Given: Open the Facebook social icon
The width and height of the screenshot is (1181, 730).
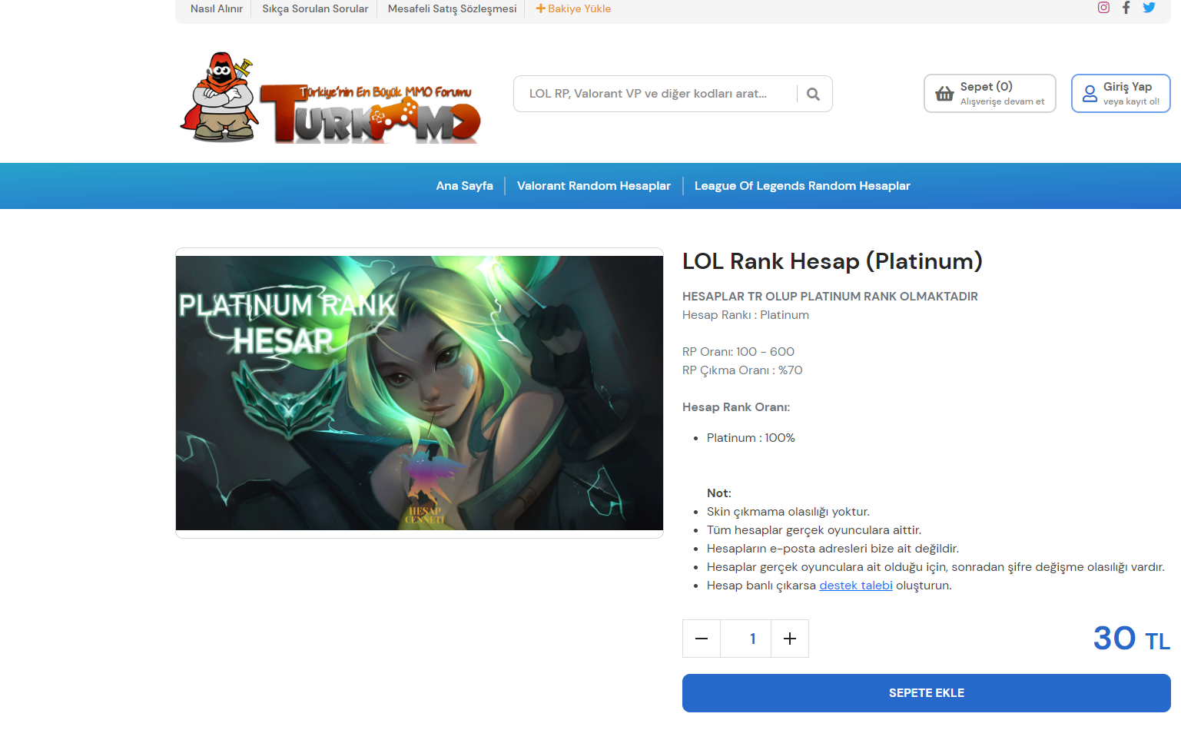Looking at the screenshot, I should tap(1126, 8).
